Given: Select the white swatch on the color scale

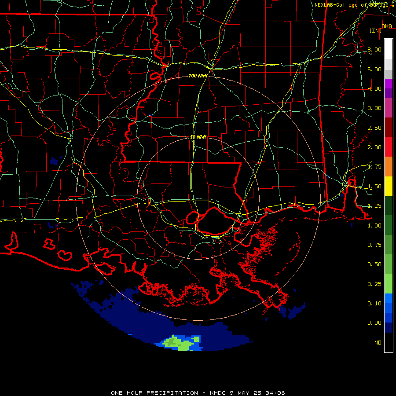Looking at the screenshot, I should point(389,49).
